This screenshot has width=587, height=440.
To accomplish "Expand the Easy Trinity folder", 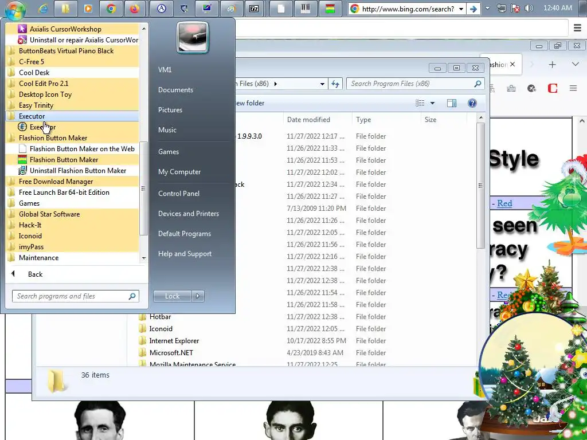I will [x=72, y=105].
